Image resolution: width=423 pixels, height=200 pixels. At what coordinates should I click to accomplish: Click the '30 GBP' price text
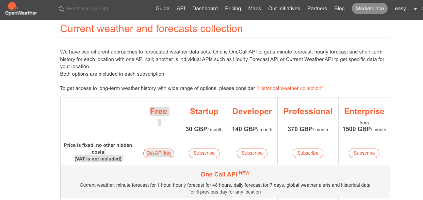coord(196,129)
